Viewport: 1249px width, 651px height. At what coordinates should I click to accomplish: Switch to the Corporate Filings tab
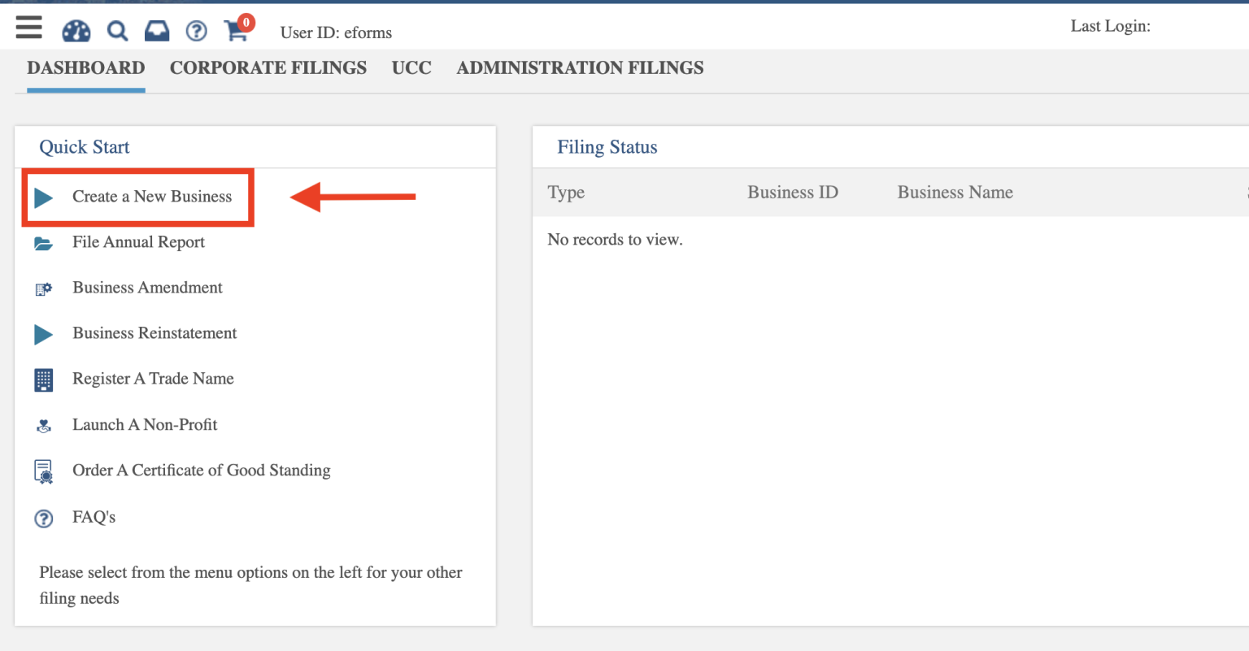(268, 68)
